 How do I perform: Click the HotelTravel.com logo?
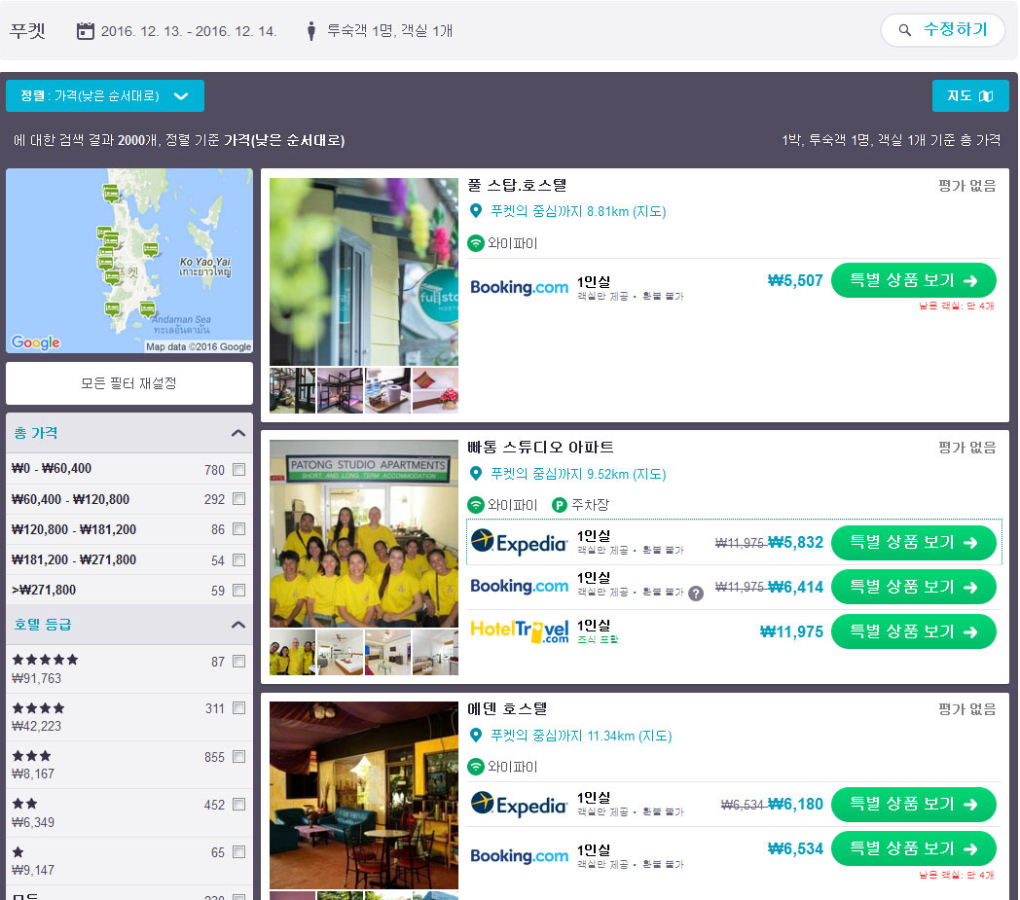tap(519, 631)
